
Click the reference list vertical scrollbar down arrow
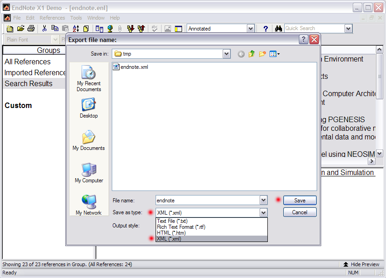[380, 154]
